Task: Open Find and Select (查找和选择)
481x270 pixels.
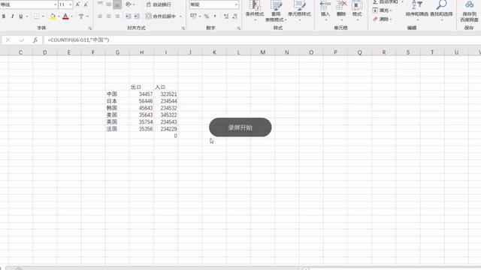Action: pos(441,10)
